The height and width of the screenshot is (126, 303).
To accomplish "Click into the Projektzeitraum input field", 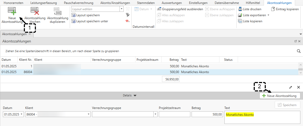I will (174, 114).
